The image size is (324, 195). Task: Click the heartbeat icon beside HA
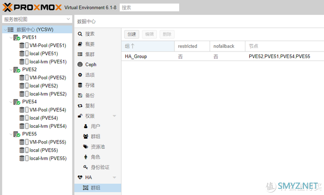[80, 177]
